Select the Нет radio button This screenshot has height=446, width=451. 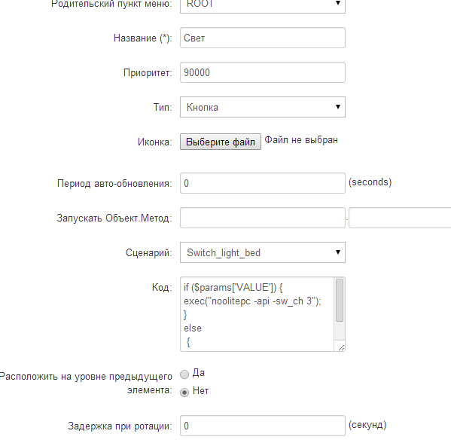click(184, 393)
